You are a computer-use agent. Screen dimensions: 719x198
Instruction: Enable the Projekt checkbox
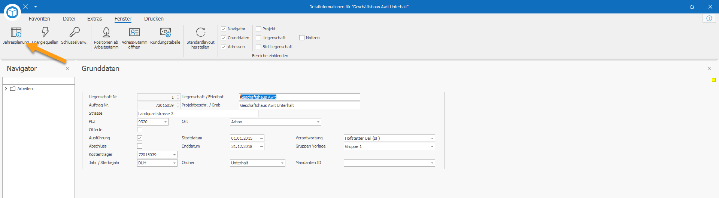(x=258, y=29)
